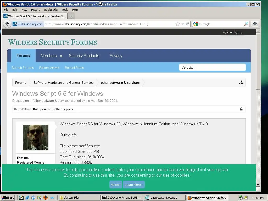The height and width of the screenshot is (201, 268).
Task: Click the vertical scrollbar thumb
Action: (x=258, y=61)
